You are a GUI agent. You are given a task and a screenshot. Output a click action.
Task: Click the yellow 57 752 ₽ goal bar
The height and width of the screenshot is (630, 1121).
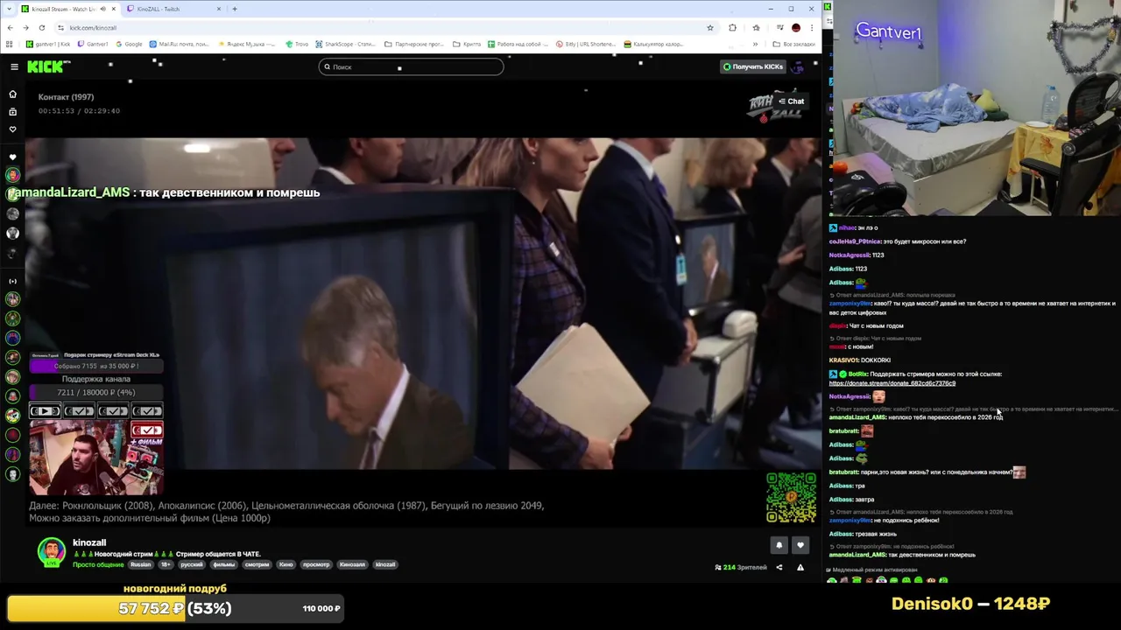tap(175, 608)
